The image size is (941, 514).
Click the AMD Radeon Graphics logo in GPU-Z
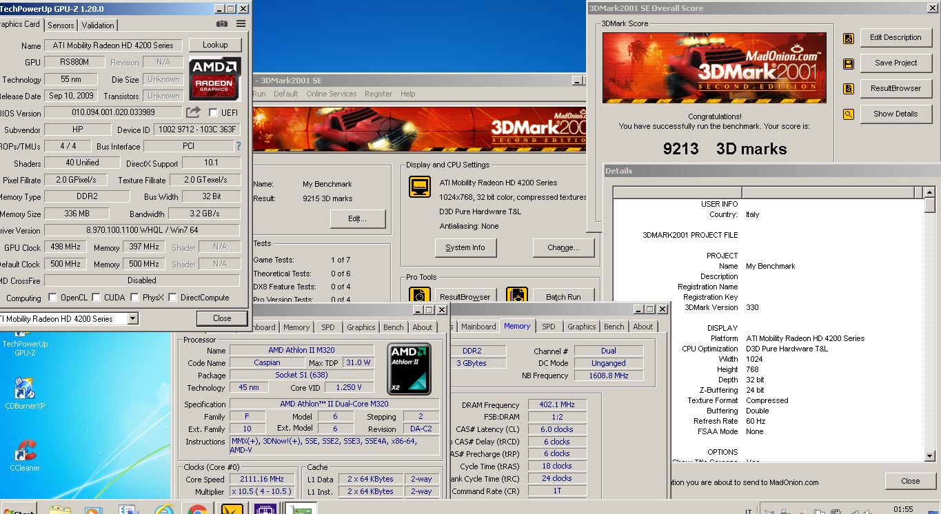tap(216, 79)
